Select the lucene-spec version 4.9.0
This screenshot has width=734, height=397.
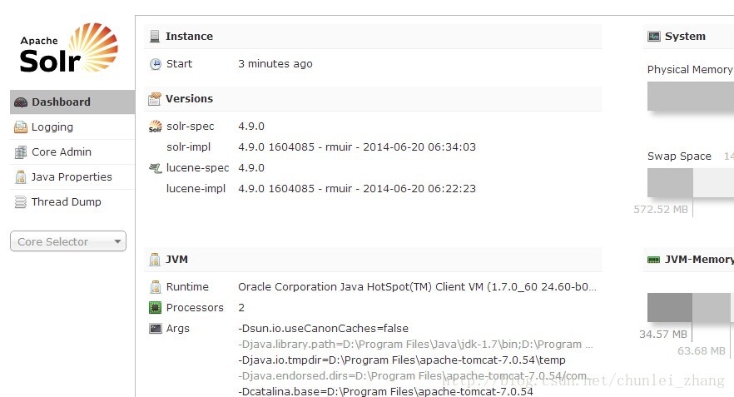[251, 168]
